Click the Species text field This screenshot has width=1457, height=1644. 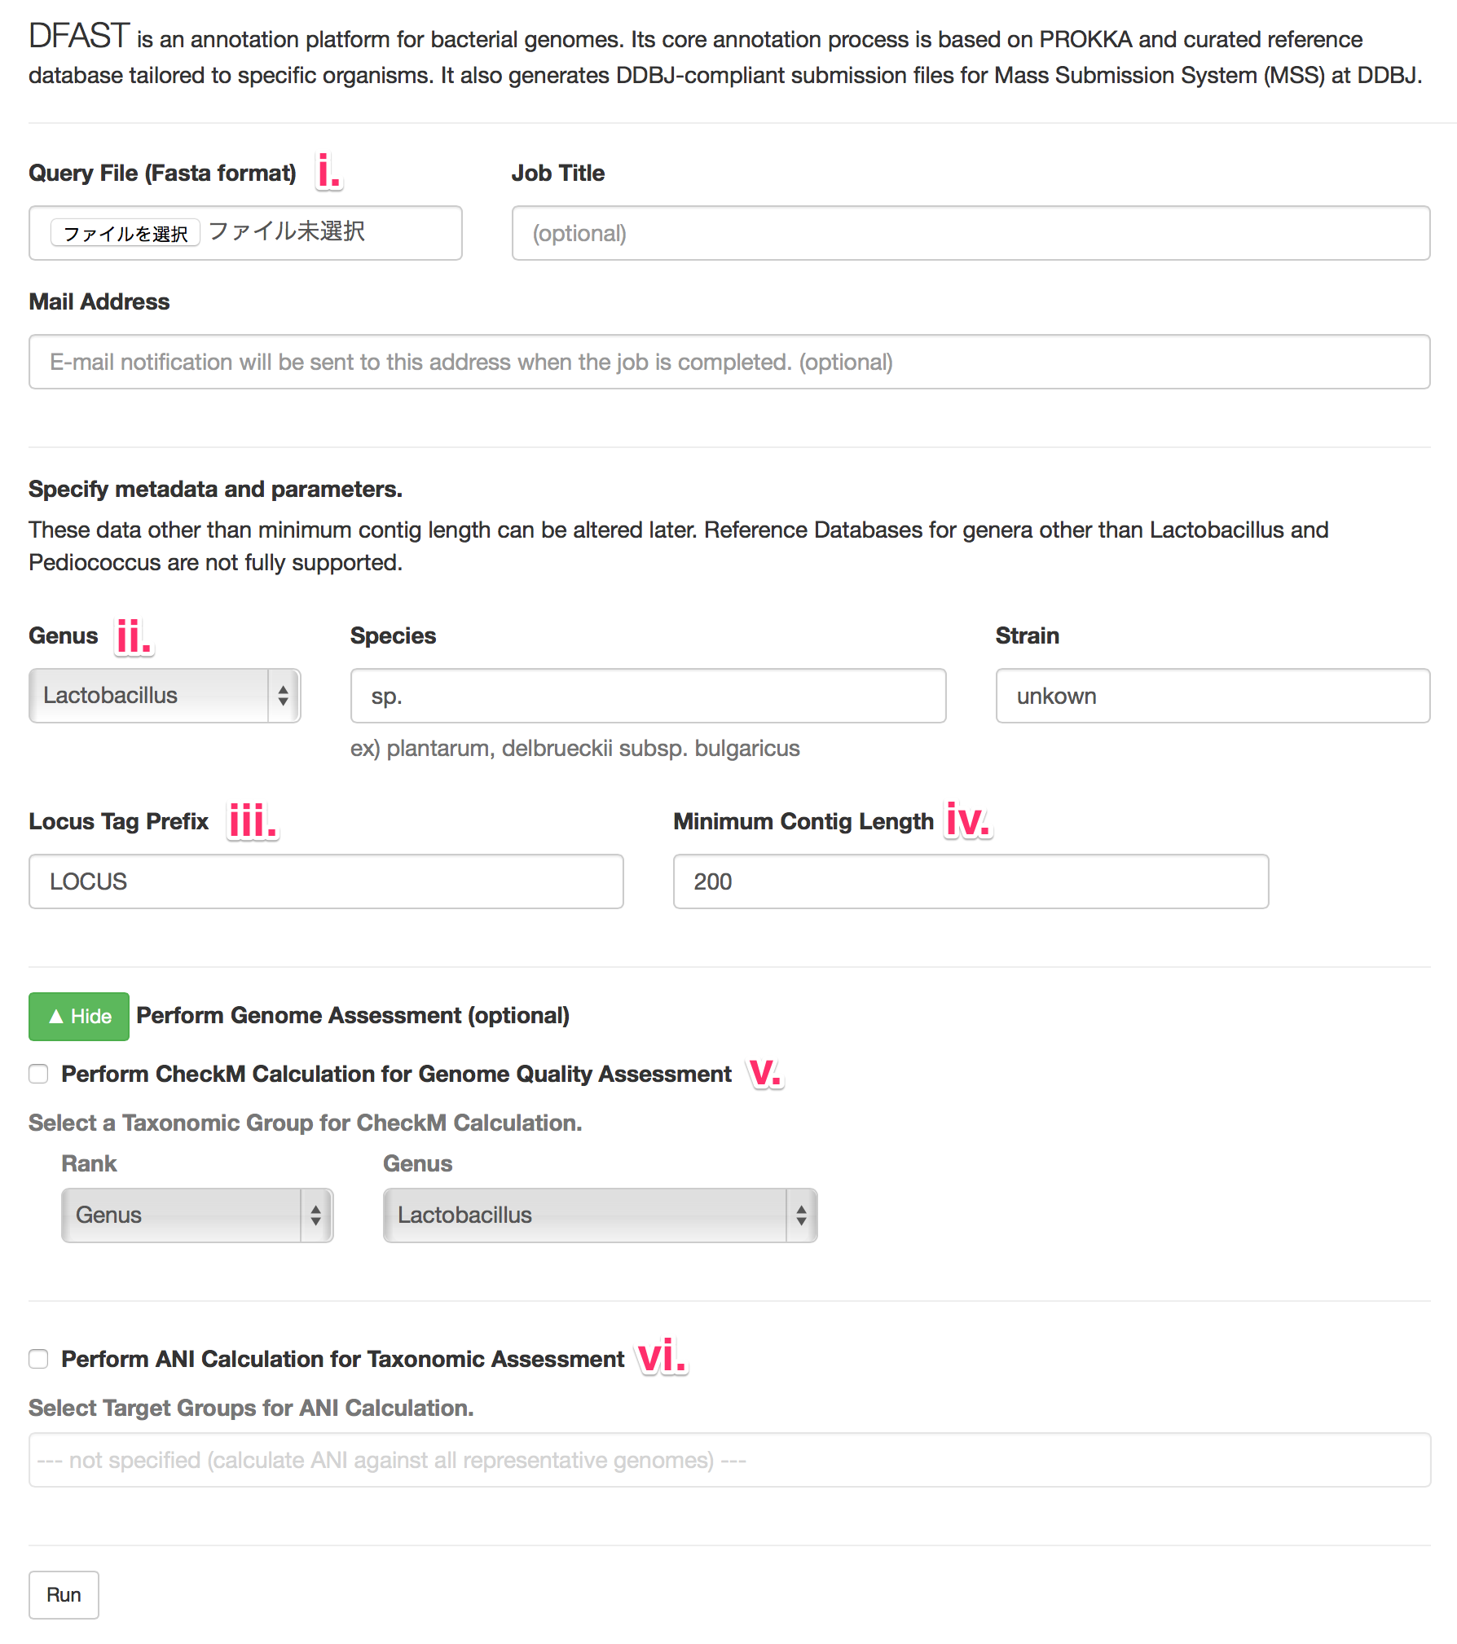648,696
